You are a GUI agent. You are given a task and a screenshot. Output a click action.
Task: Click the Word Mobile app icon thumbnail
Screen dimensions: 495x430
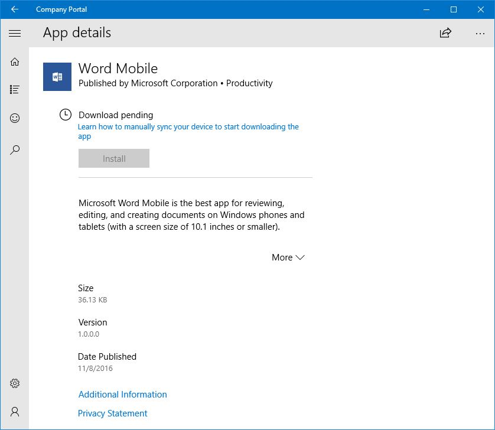[56, 76]
